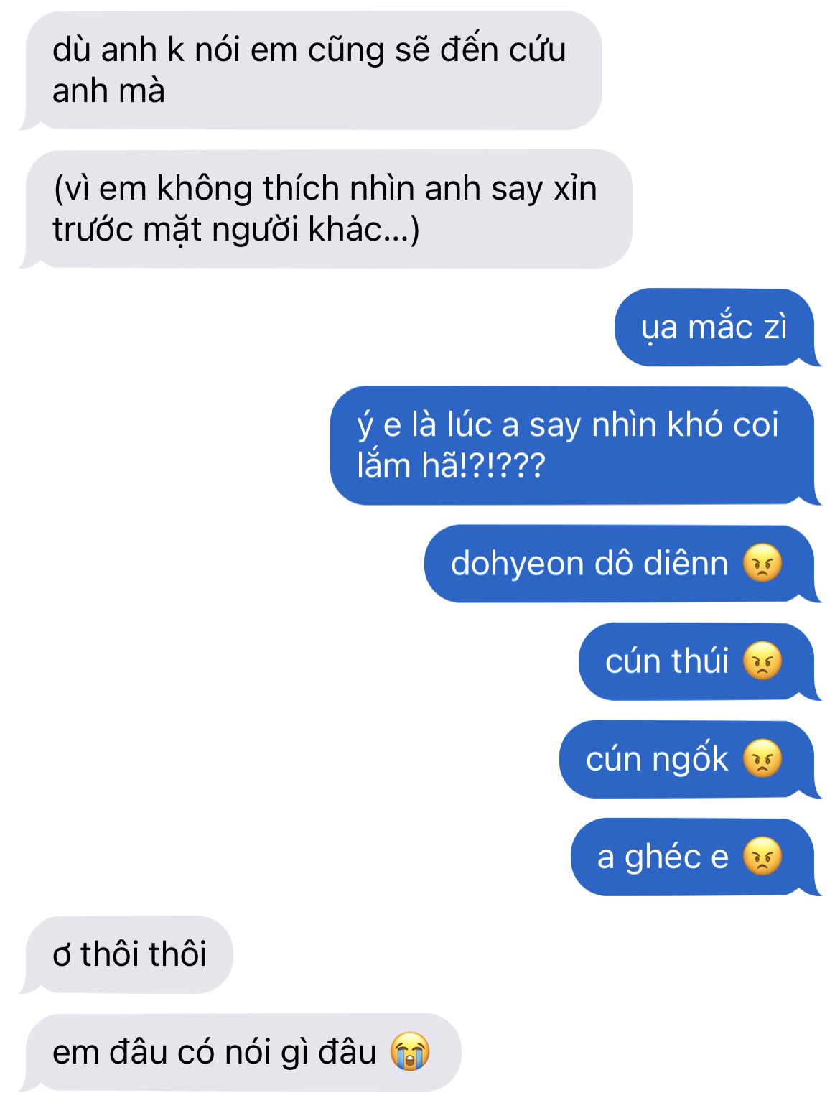This screenshot has width=840, height=1103.
Task: Tap the angry emoji after 'a ghéc e'
Action: pos(762,856)
